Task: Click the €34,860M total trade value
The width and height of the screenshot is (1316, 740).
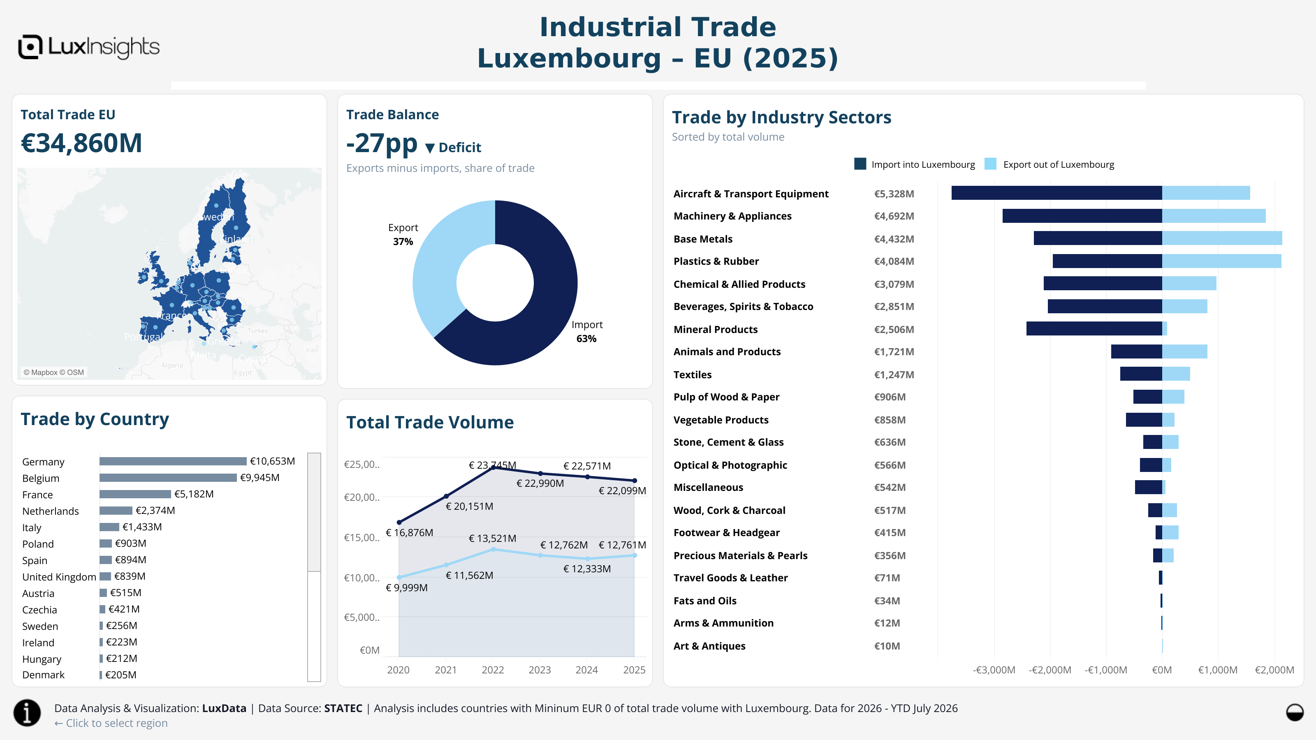Action: pyautogui.click(x=81, y=143)
